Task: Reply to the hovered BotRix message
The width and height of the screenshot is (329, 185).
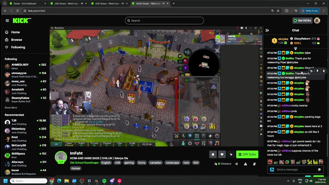Action: click(311, 71)
